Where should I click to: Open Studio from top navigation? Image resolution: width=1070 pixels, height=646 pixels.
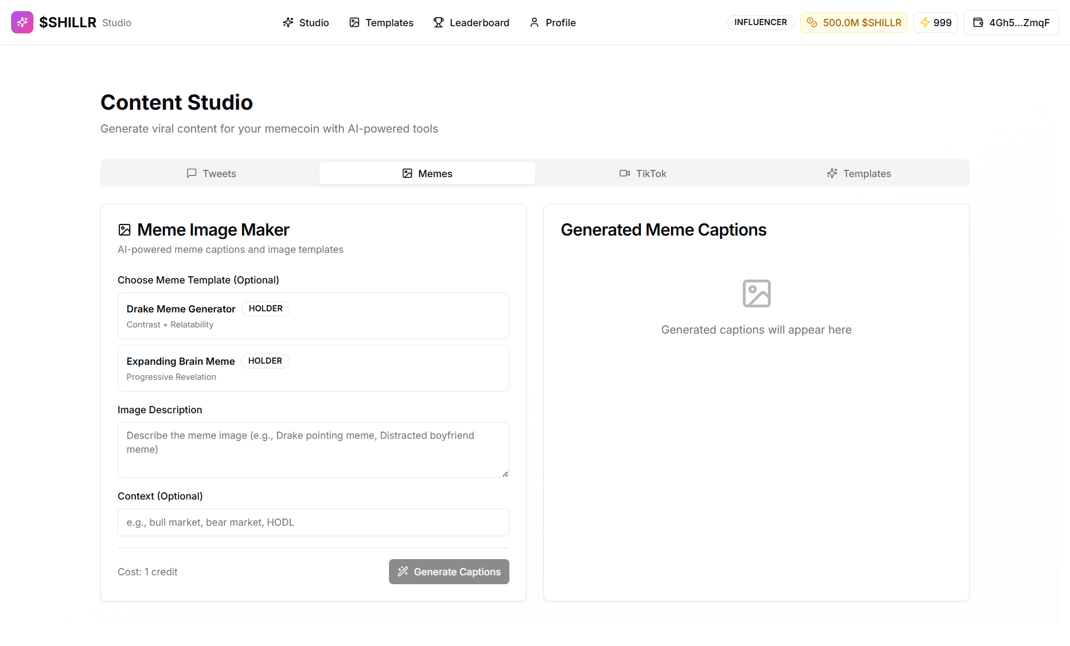point(306,22)
